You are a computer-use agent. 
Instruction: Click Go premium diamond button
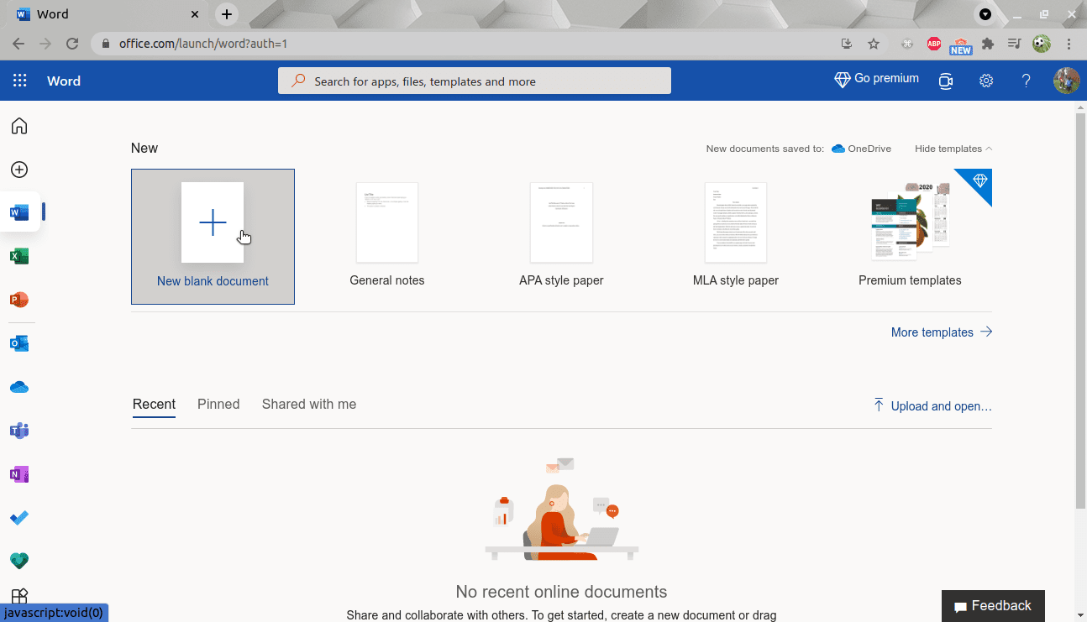click(x=877, y=79)
